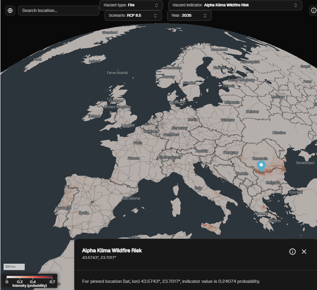Viewport: 317px width, 290px height.
Task: Click the attribution icon beside the legend
Action: pos(59,284)
